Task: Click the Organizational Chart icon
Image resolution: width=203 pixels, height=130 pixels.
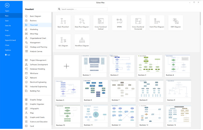Action: pos(26,38)
